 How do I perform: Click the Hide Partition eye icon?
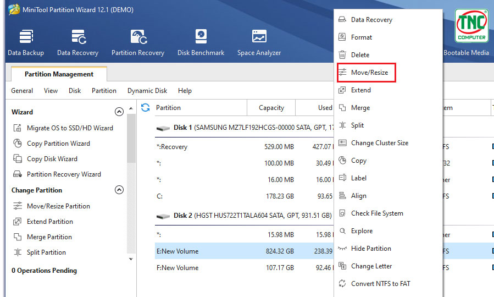pyautogui.click(x=342, y=249)
